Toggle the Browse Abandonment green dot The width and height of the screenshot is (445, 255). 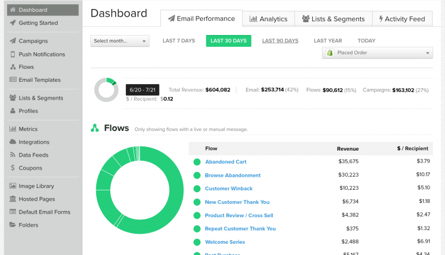click(197, 176)
